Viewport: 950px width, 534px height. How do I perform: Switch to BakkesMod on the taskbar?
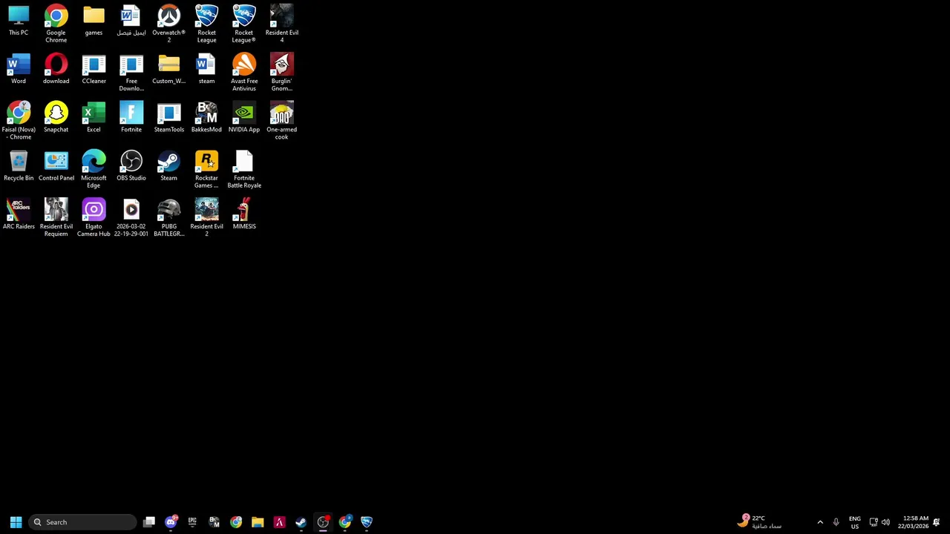point(214,522)
